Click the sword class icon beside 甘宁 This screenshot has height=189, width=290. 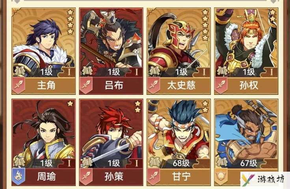pyautogui.click(x=154, y=176)
